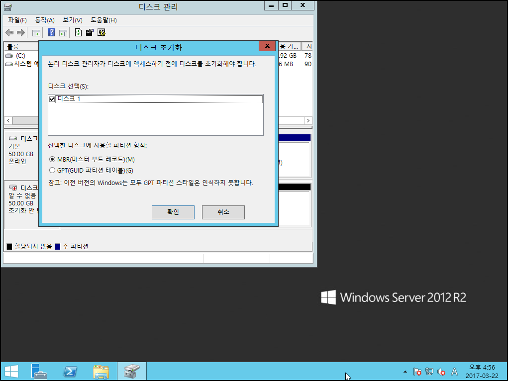Confirm with the 확인 button
Screen dimensions: 508x381
173,212
